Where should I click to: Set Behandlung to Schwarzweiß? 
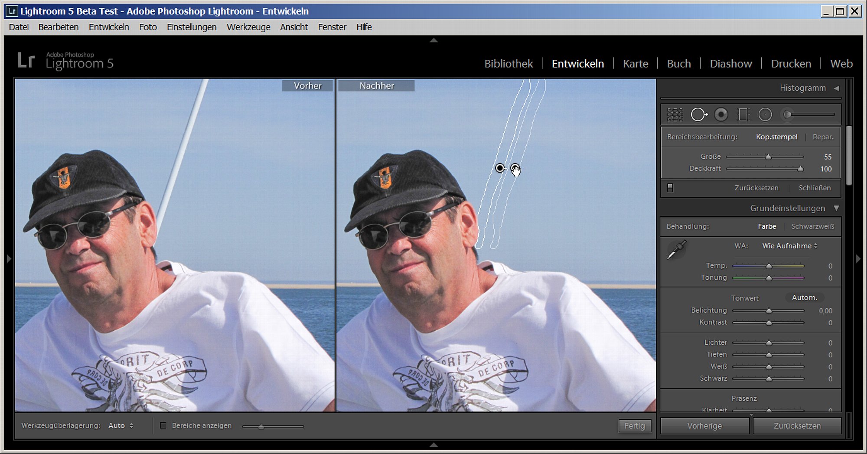[x=812, y=226]
